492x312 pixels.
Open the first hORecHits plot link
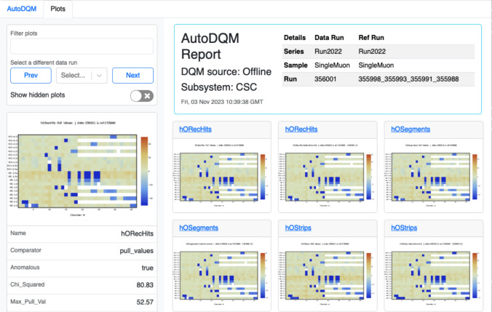click(x=195, y=129)
